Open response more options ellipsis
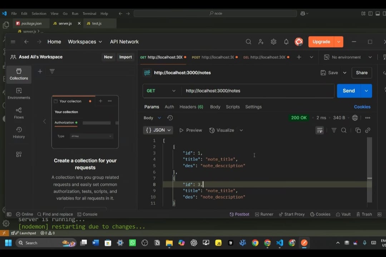The image size is (386, 257). pyautogui.click(x=367, y=118)
